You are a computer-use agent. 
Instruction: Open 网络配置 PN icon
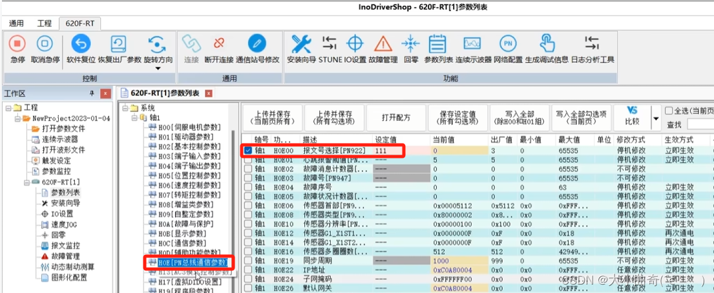pyautogui.click(x=508, y=44)
